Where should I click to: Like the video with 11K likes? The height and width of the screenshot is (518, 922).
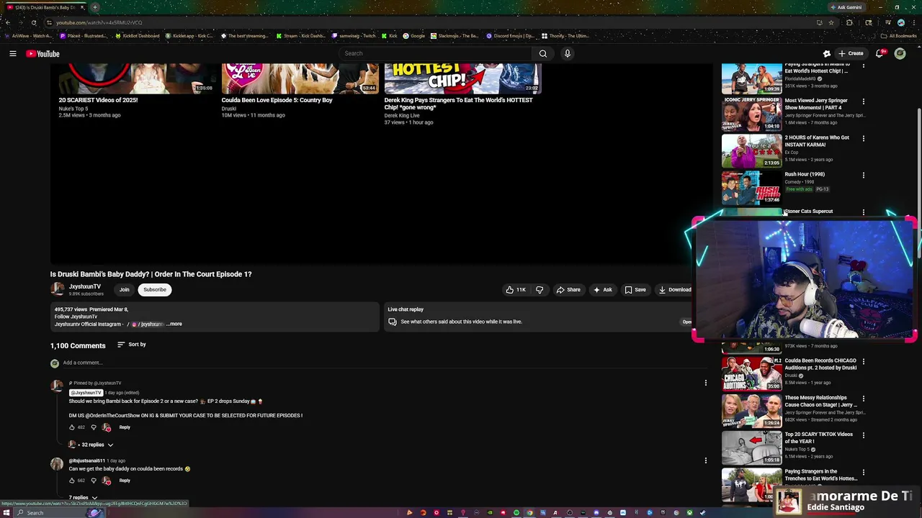[516, 290]
